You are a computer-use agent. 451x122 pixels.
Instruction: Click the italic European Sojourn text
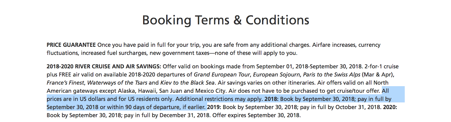click(277, 75)
